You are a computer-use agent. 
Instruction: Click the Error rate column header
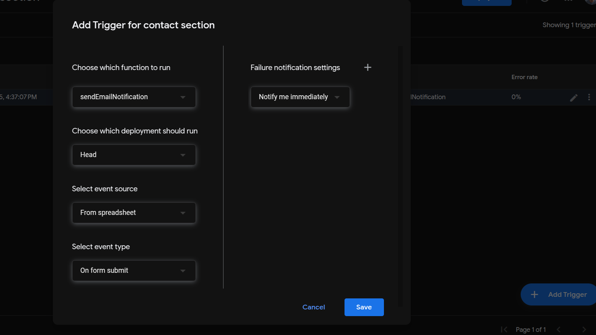click(524, 77)
